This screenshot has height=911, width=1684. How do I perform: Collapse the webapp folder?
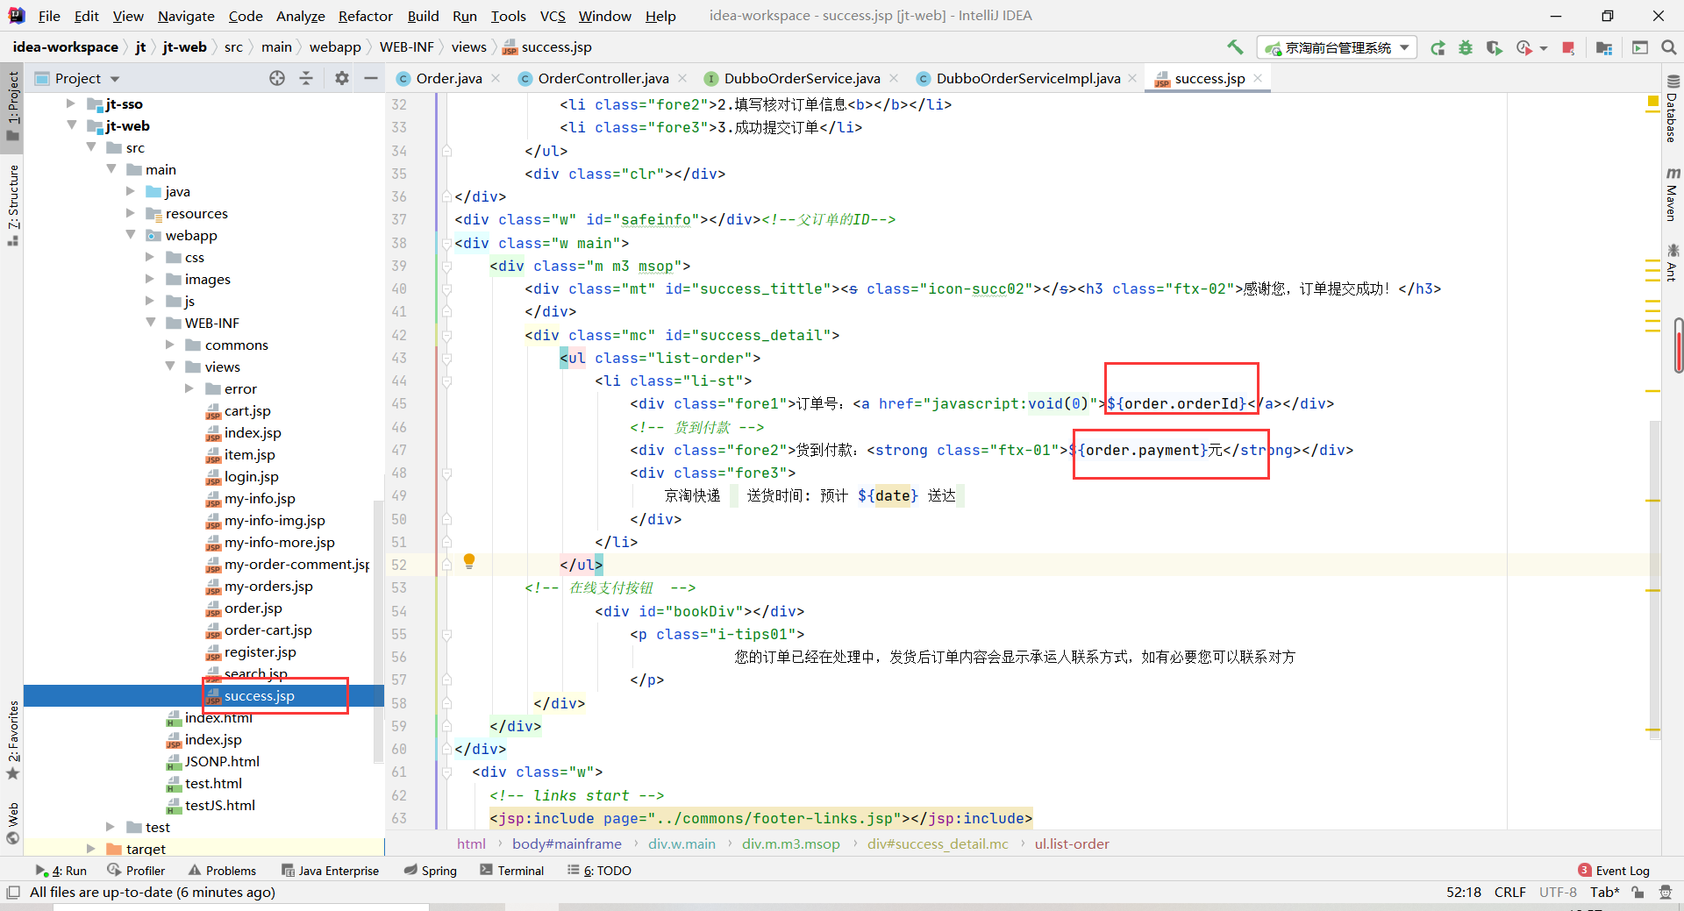pyautogui.click(x=130, y=235)
